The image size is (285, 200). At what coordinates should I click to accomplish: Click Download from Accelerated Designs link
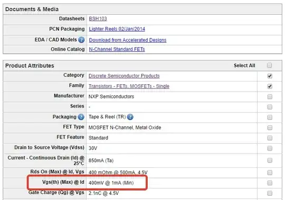tap(128, 40)
